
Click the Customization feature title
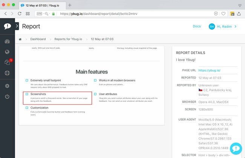(39, 108)
